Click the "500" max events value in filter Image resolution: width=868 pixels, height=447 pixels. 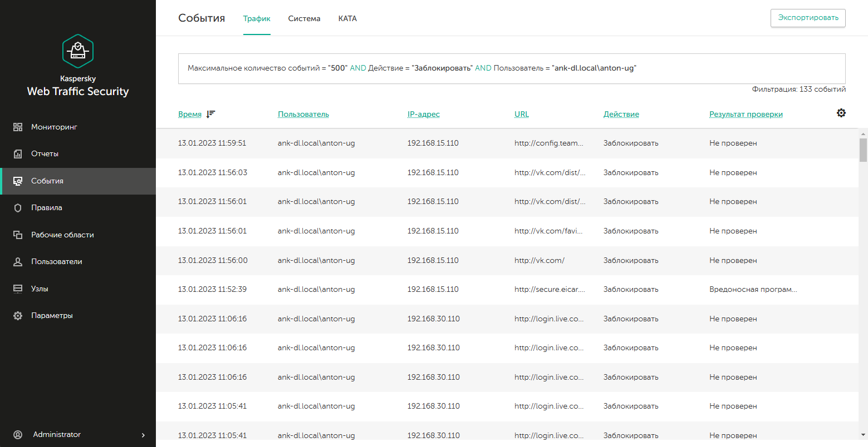tap(338, 68)
